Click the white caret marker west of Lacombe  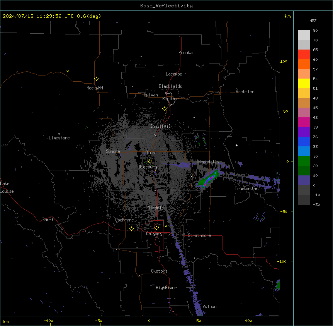[153, 77]
